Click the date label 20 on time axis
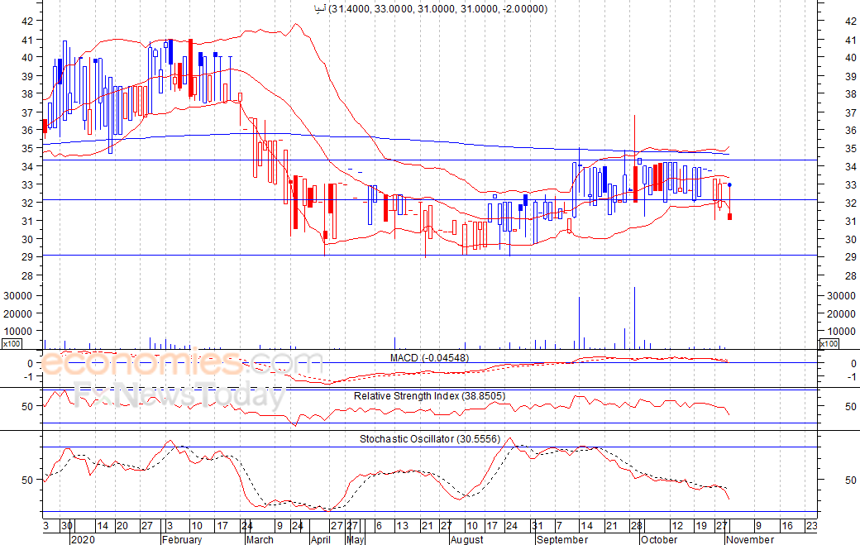860x545 pixels. click(122, 526)
